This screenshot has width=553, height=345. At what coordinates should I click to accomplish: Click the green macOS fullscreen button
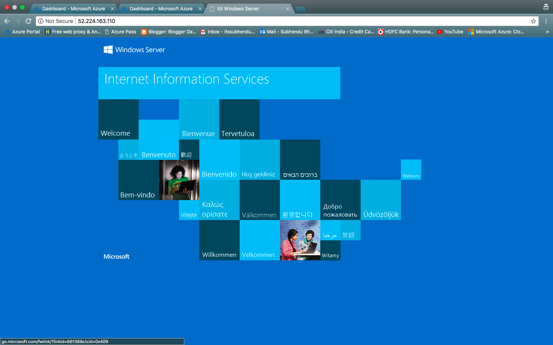pyautogui.click(x=22, y=7)
